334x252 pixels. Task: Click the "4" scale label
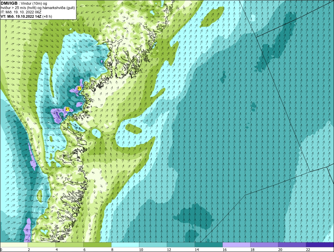tap(57, 250)
